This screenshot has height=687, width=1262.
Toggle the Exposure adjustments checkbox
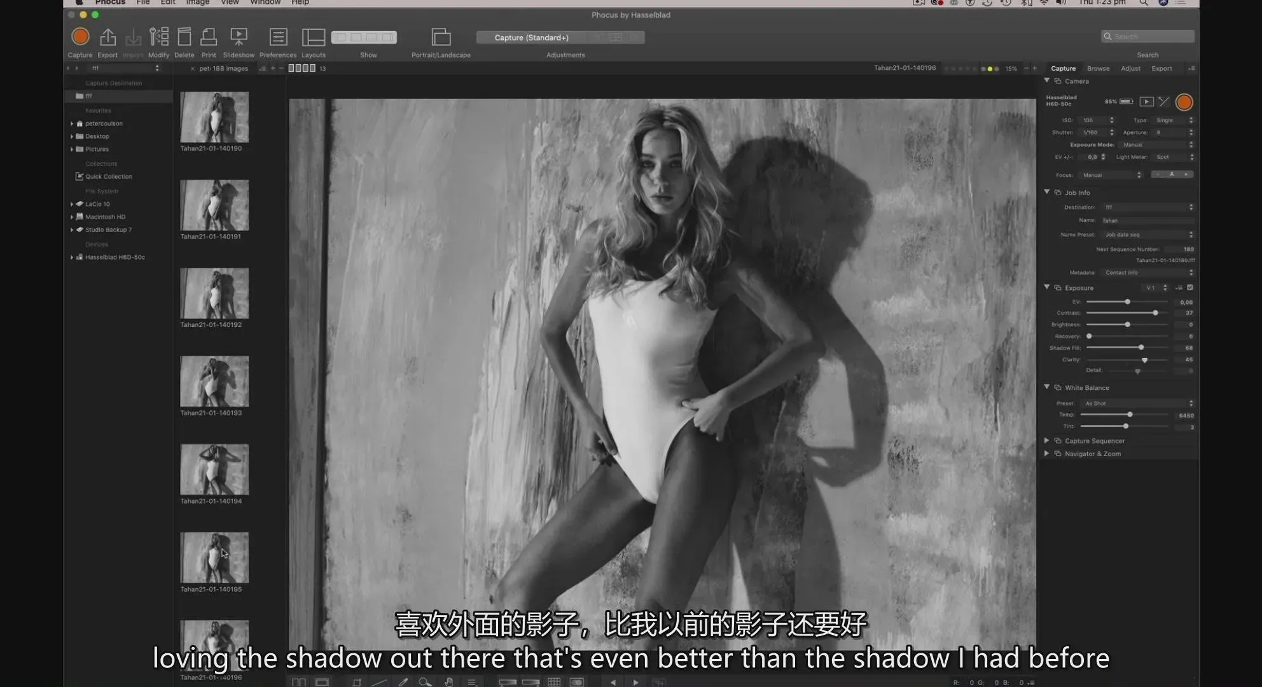pyautogui.click(x=1190, y=288)
